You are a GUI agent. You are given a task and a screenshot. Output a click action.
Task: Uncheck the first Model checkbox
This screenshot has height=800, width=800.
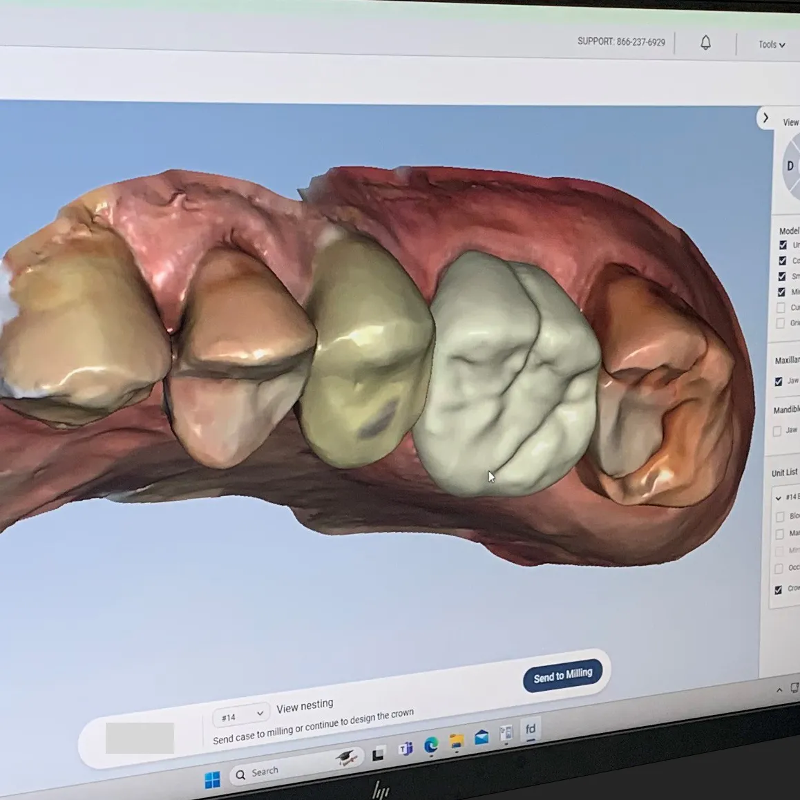(x=783, y=245)
